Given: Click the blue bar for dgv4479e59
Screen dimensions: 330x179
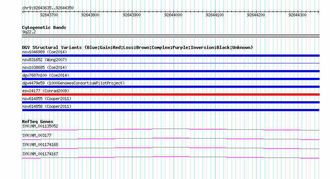Looking at the screenshot, I should (171, 87).
